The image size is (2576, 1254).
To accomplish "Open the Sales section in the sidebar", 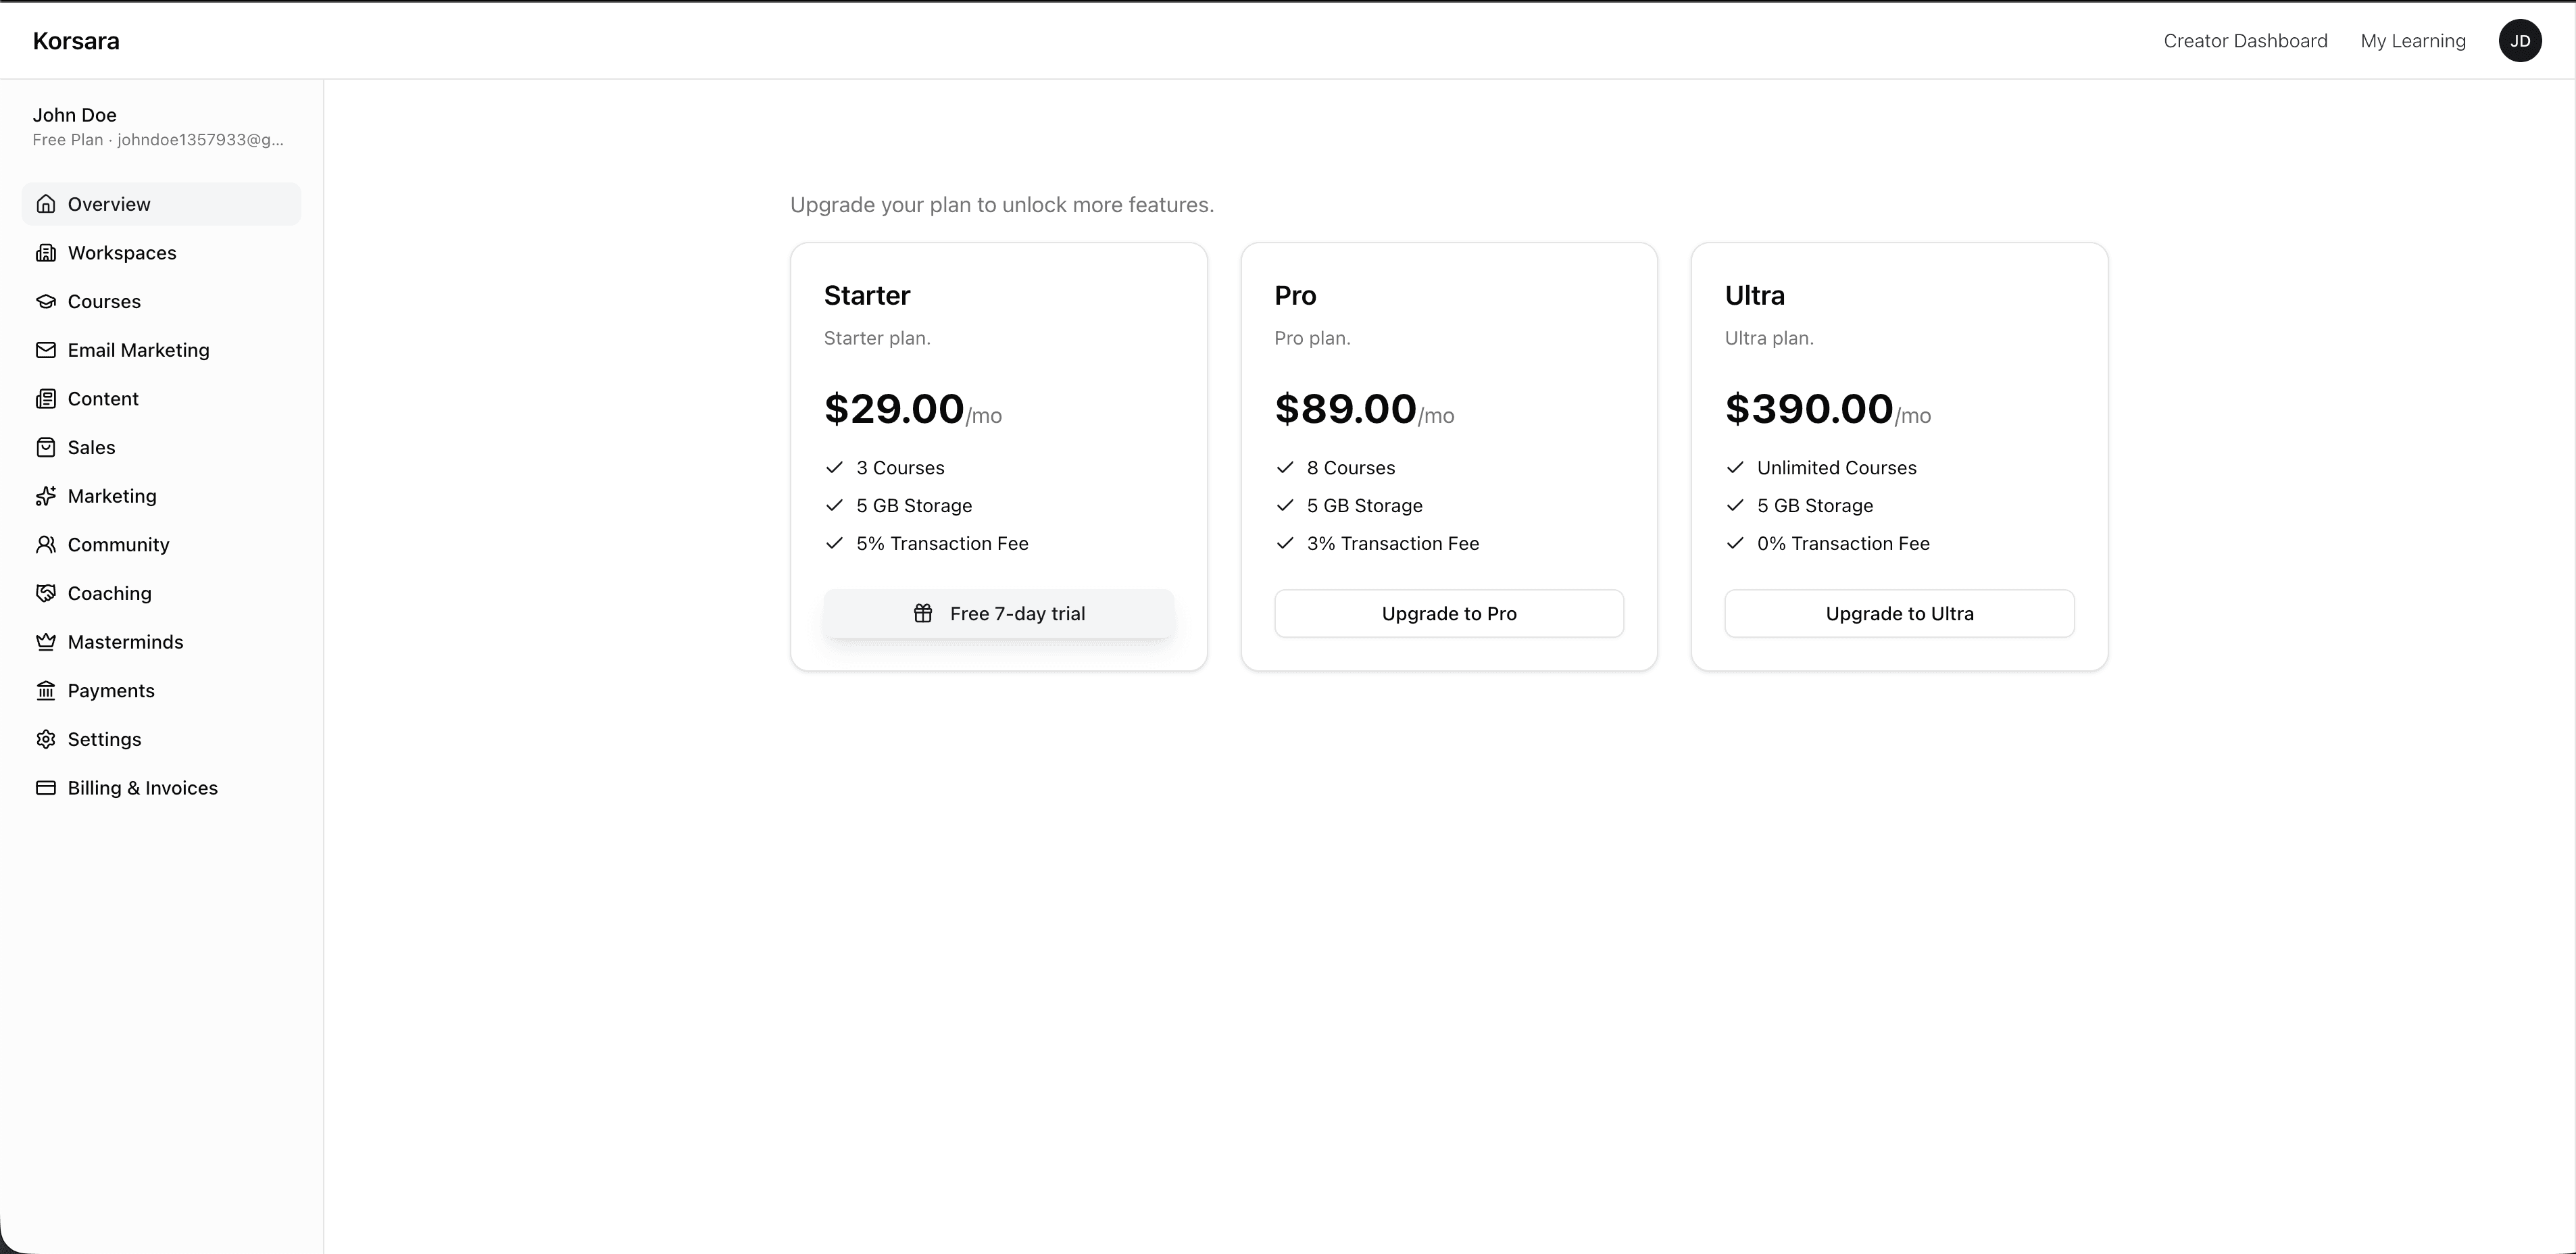I will 91,447.
